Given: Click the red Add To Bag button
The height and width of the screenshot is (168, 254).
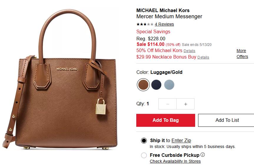Looking at the screenshot, I should click(165, 120).
